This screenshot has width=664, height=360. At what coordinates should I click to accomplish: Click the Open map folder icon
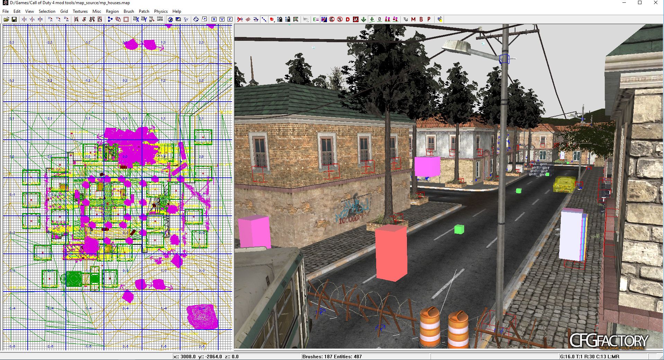(x=6, y=19)
